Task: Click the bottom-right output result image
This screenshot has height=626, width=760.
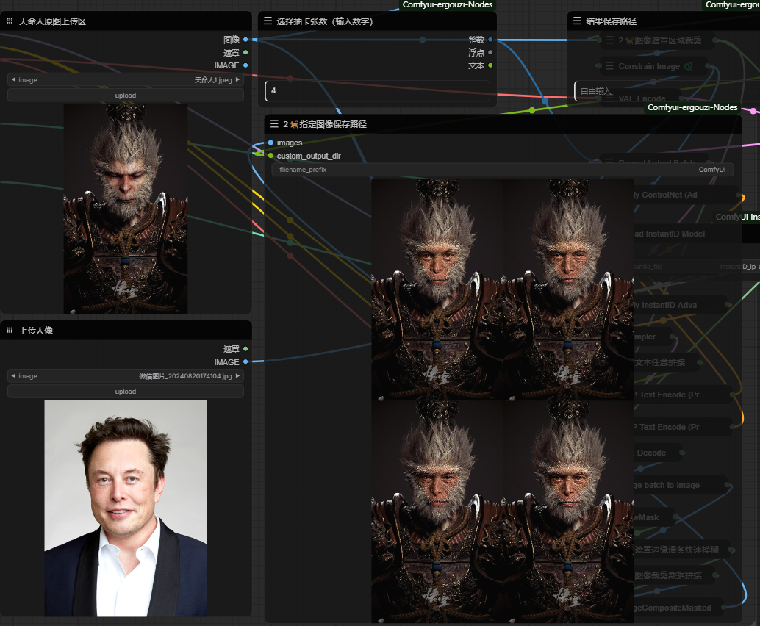Action: [x=568, y=511]
